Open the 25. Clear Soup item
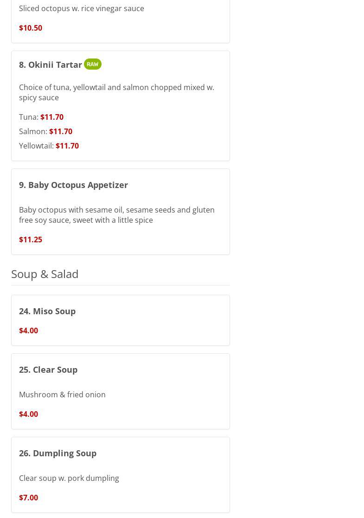 point(48,369)
